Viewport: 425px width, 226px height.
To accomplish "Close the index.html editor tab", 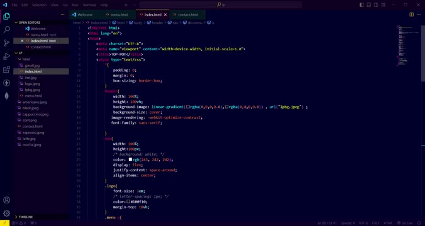I will click(x=165, y=14).
